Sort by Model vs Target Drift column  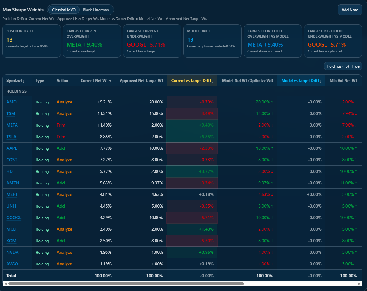[x=301, y=80]
